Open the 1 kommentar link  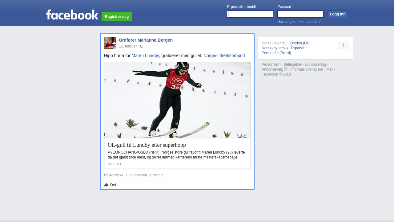point(136,175)
